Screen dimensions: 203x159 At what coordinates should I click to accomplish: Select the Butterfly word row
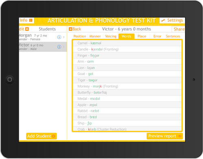tap(127, 92)
